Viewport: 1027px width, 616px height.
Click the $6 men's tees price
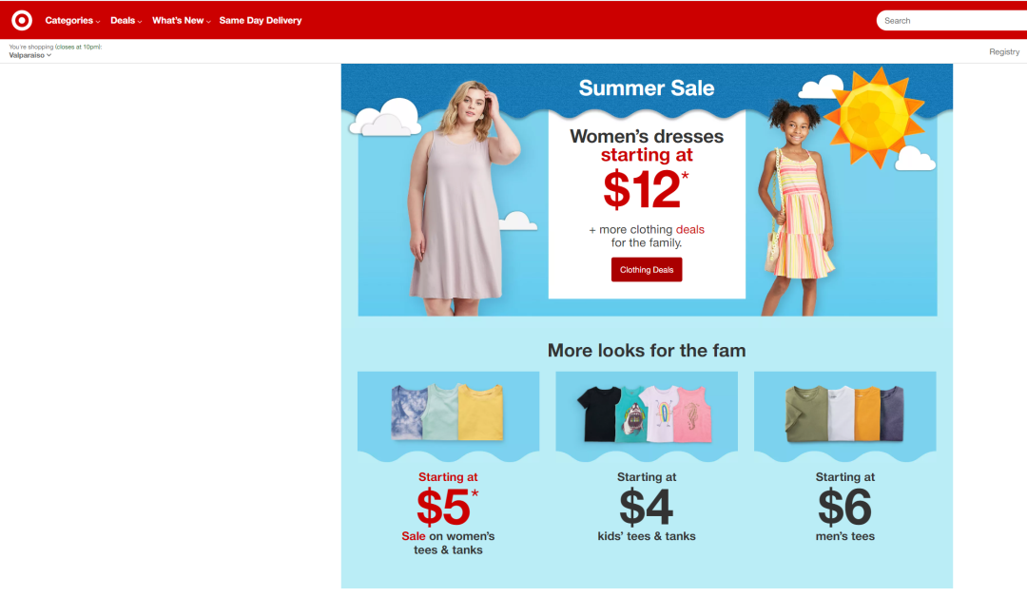click(x=845, y=507)
